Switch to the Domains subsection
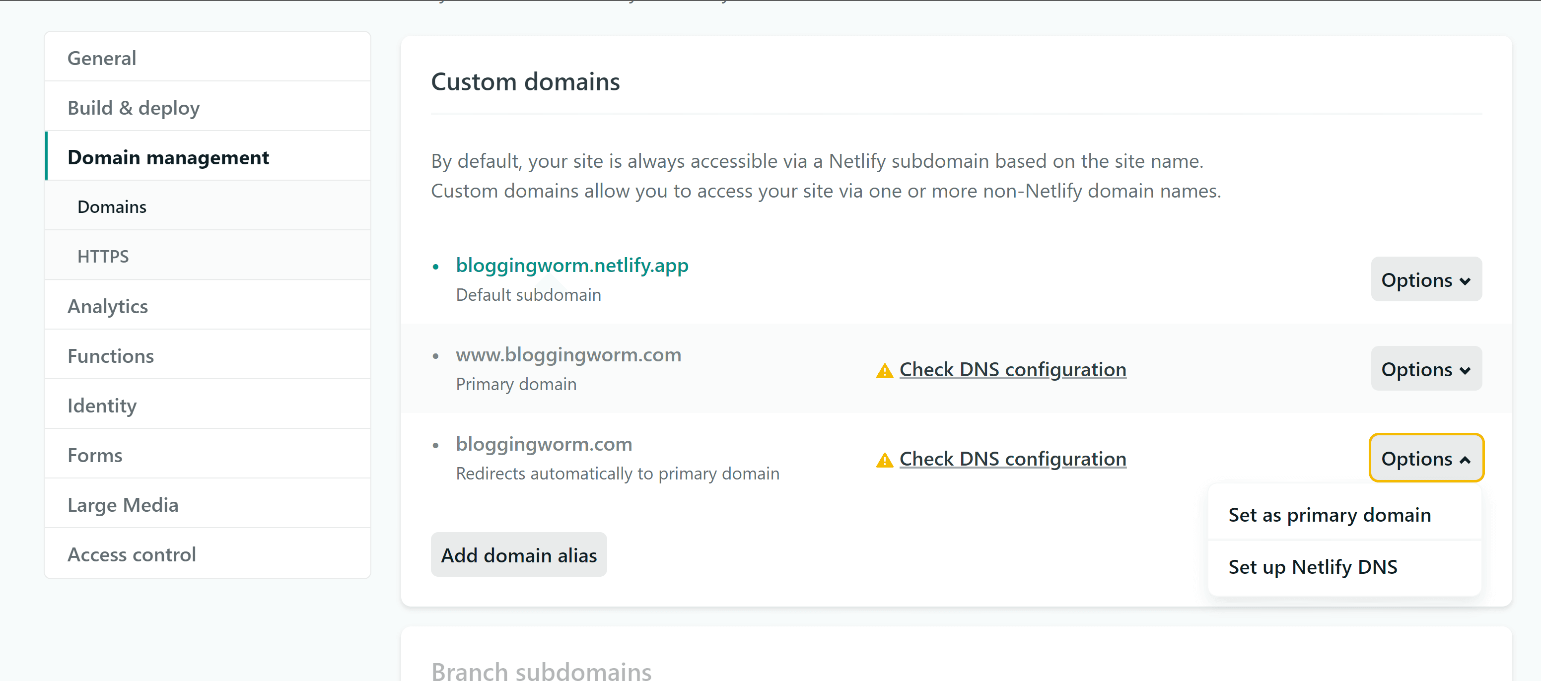Screen dimensions: 1541x681 click(111, 206)
